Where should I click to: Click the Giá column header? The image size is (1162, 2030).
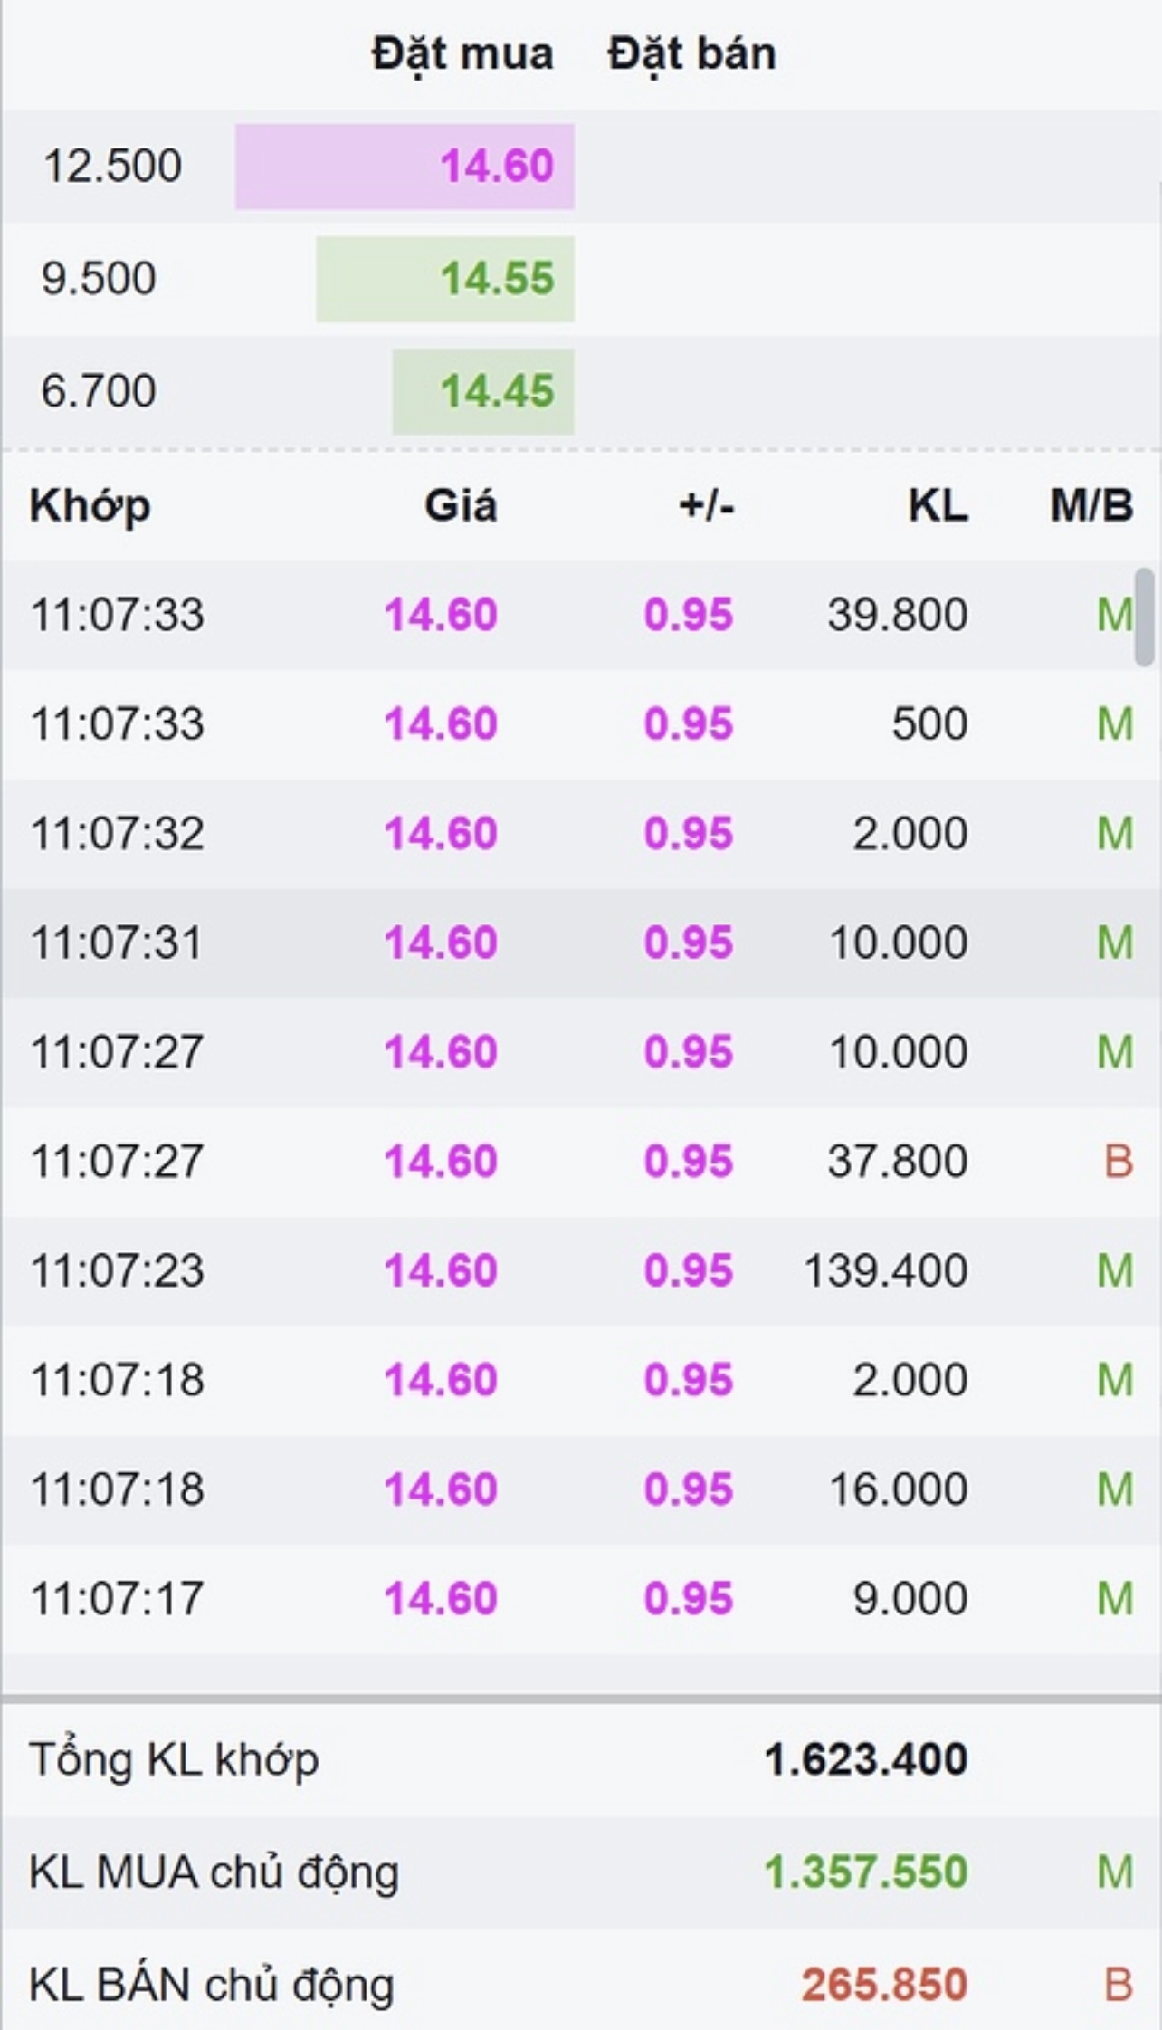pyautogui.click(x=461, y=505)
